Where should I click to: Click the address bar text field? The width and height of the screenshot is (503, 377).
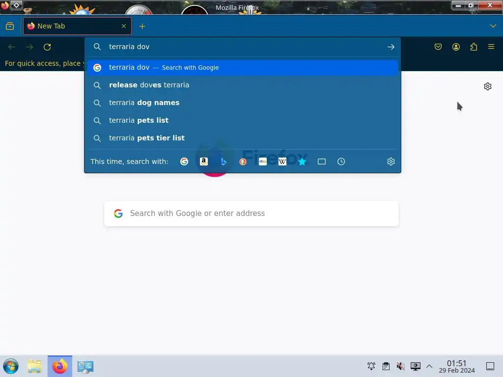(x=244, y=47)
